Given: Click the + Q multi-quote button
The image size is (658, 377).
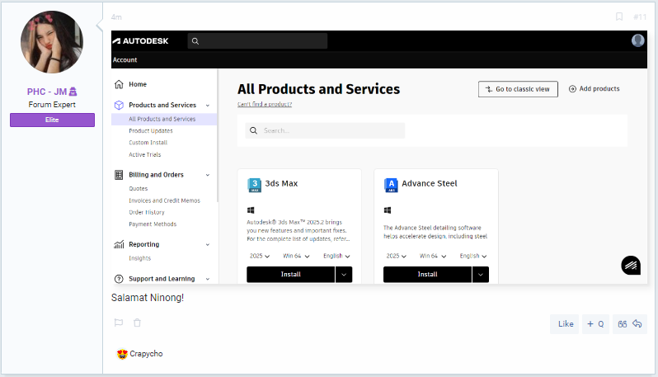Looking at the screenshot, I should click(x=595, y=324).
